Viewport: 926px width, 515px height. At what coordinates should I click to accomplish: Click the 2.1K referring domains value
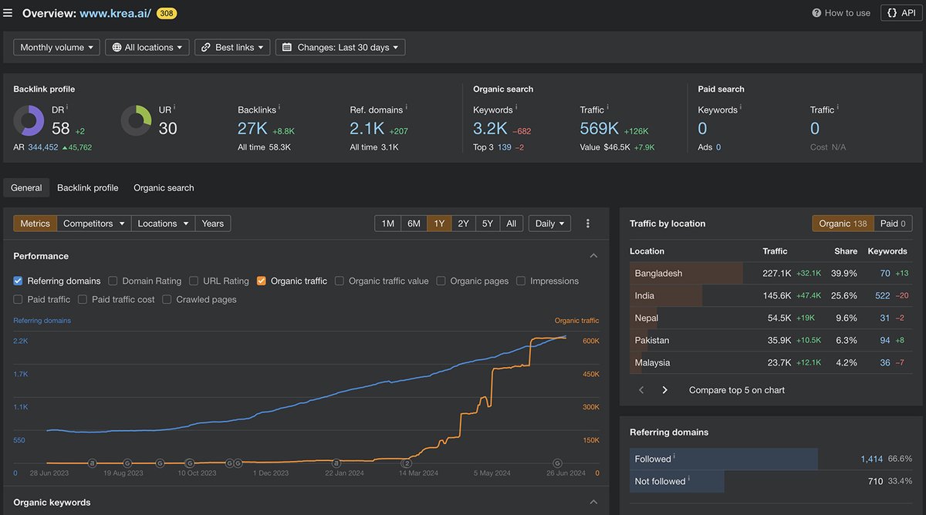[x=367, y=128]
